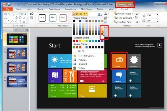This screenshot has height=111, width=167.
Task: Apply the blue outline Abc shape style
Action: 53,18
